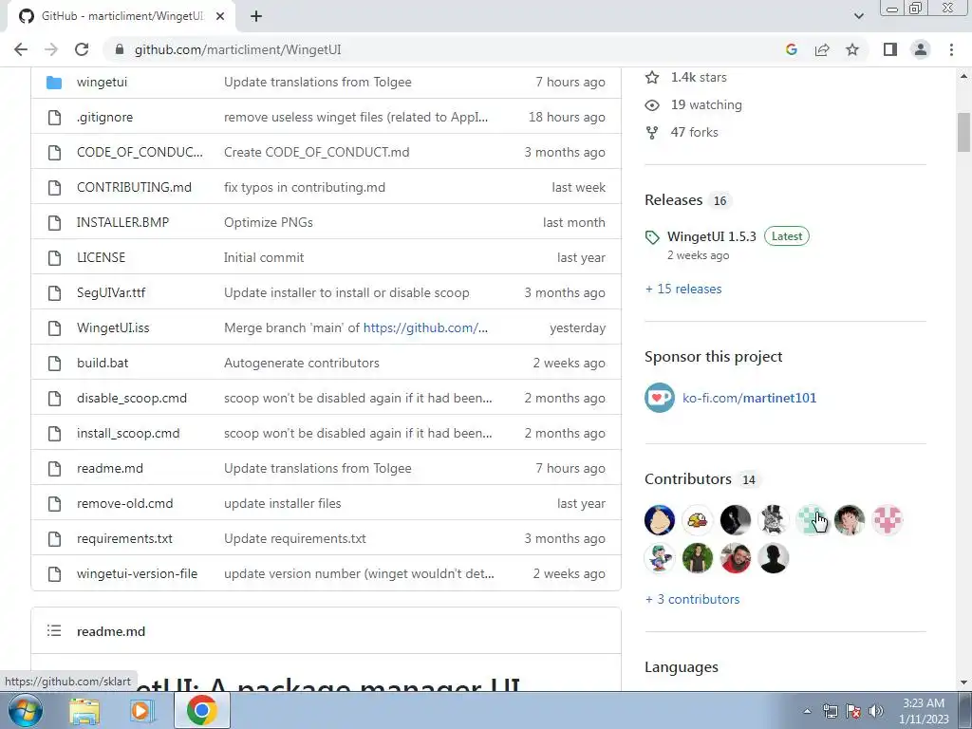Open Windows Explorer from taskbar

[84, 711]
